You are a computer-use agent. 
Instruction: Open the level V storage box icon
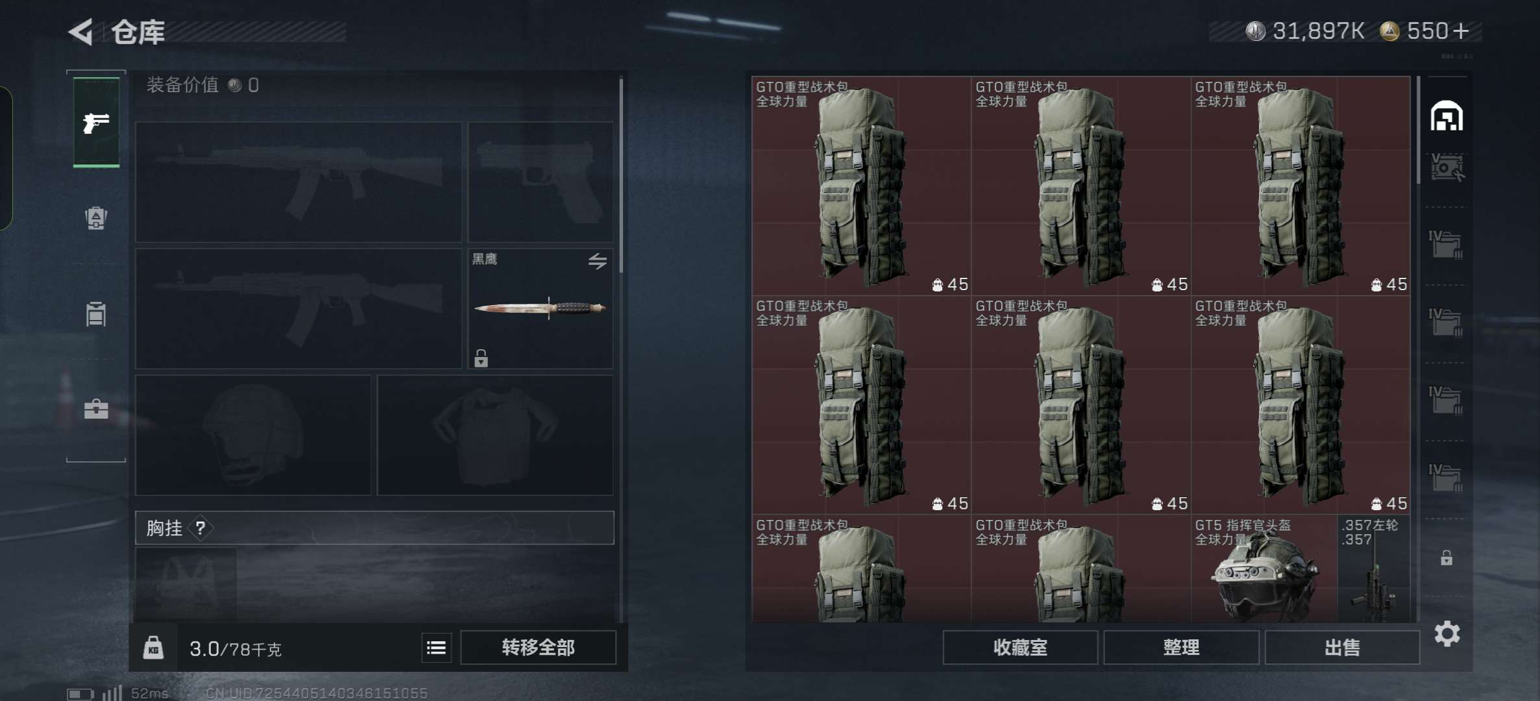(1447, 167)
